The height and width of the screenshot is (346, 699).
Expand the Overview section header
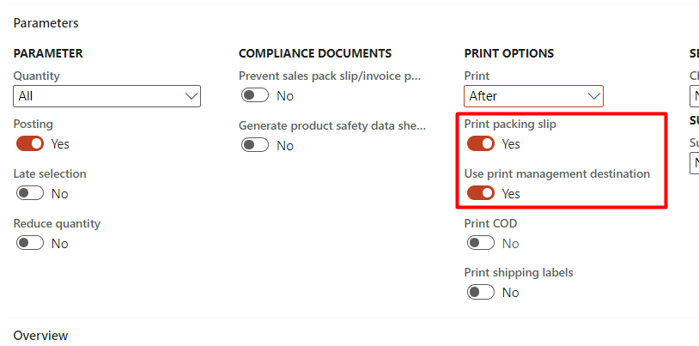[40, 335]
